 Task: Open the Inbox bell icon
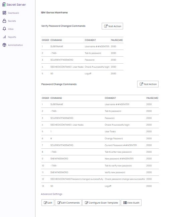click(4, 29)
